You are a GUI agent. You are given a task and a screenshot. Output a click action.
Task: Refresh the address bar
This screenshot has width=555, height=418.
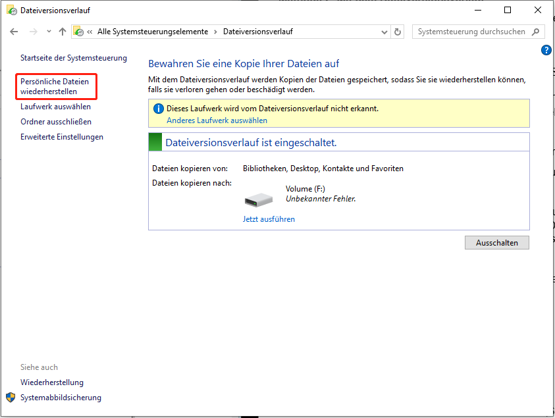tap(398, 32)
